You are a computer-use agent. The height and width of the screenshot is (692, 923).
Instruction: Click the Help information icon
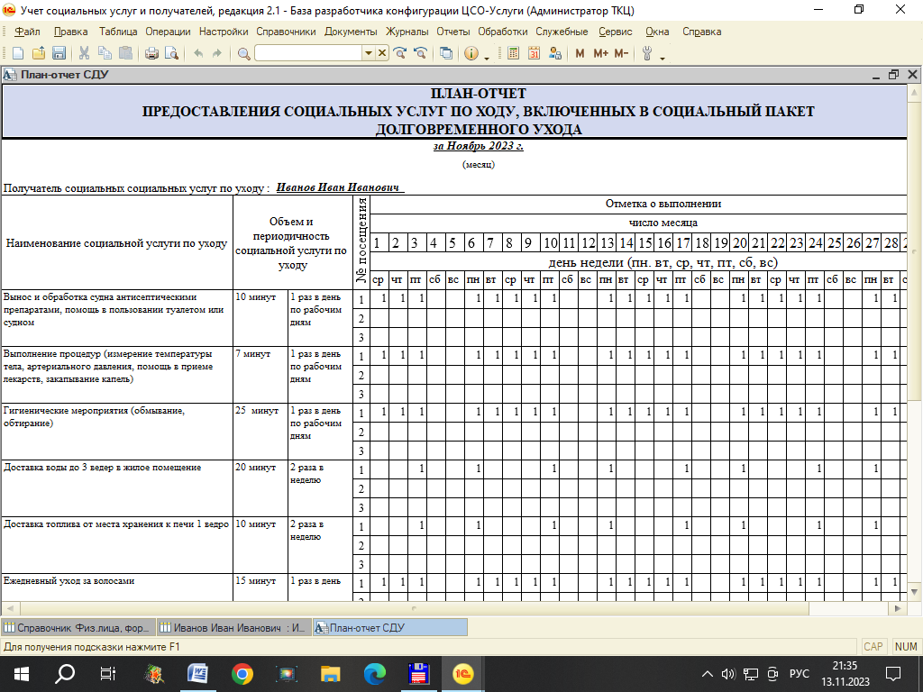(x=471, y=53)
